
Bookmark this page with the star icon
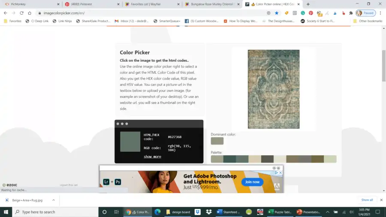pyautogui.click(x=277, y=13)
